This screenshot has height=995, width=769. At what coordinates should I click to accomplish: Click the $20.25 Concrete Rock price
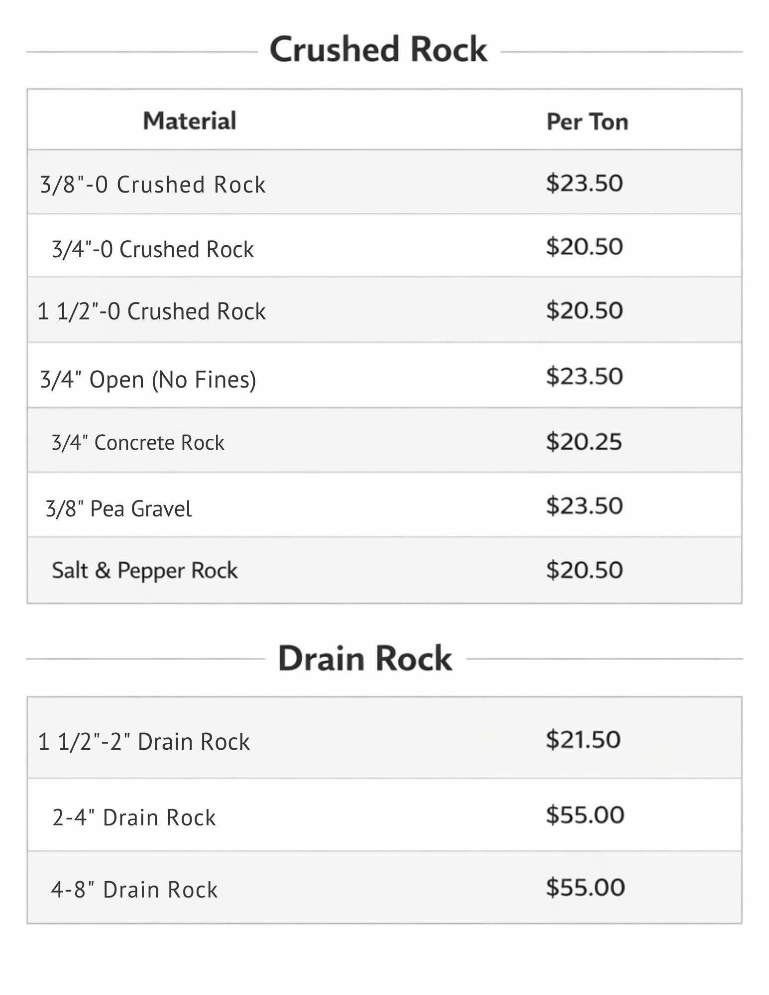(x=584, y=441)
